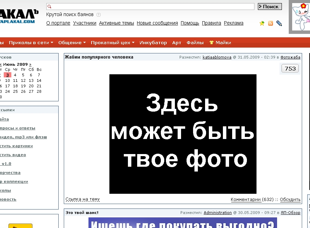Open the orange RSS feed icon

(x=271, y=23)
